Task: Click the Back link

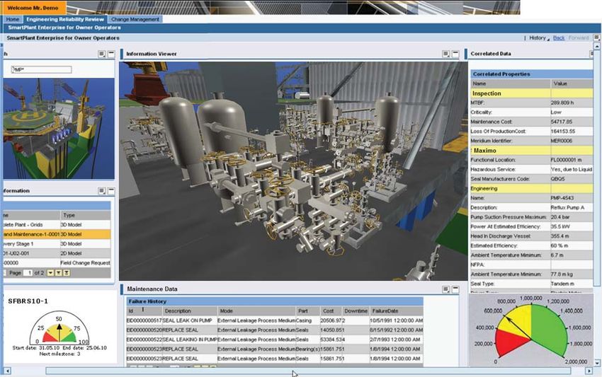Action: click(x=559, y=38)
